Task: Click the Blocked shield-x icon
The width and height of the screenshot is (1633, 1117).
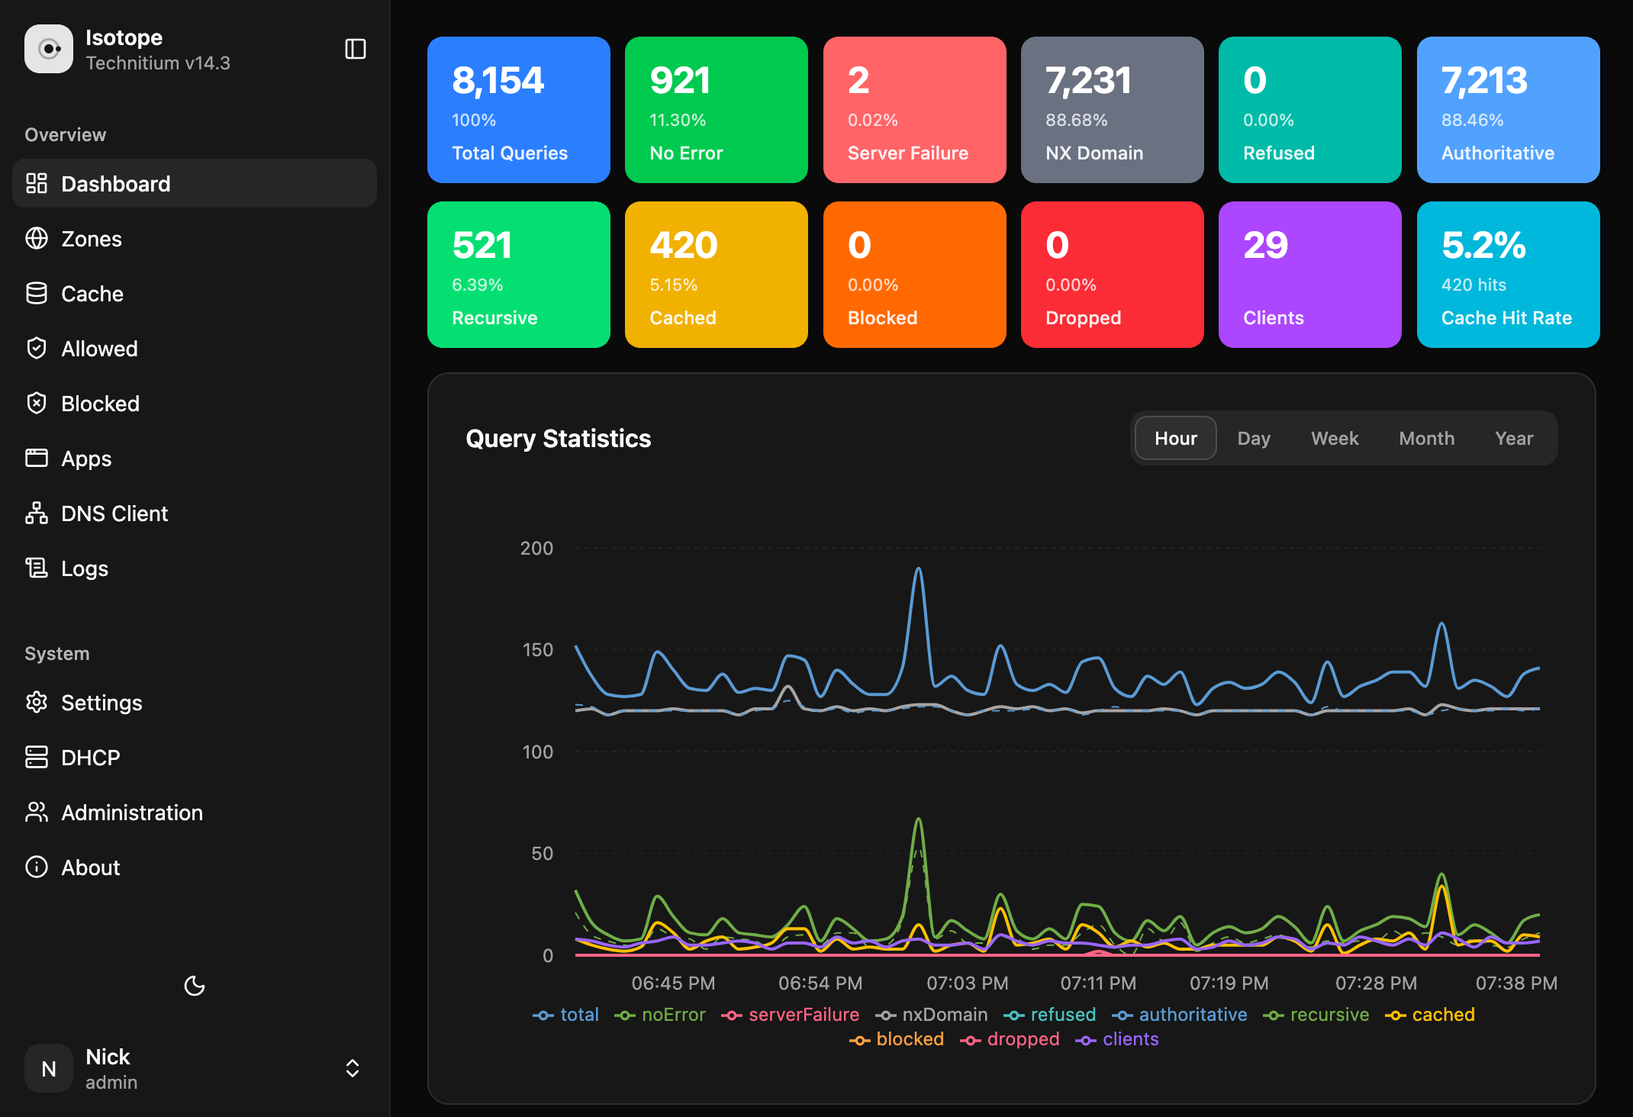Action: [37, 403]
